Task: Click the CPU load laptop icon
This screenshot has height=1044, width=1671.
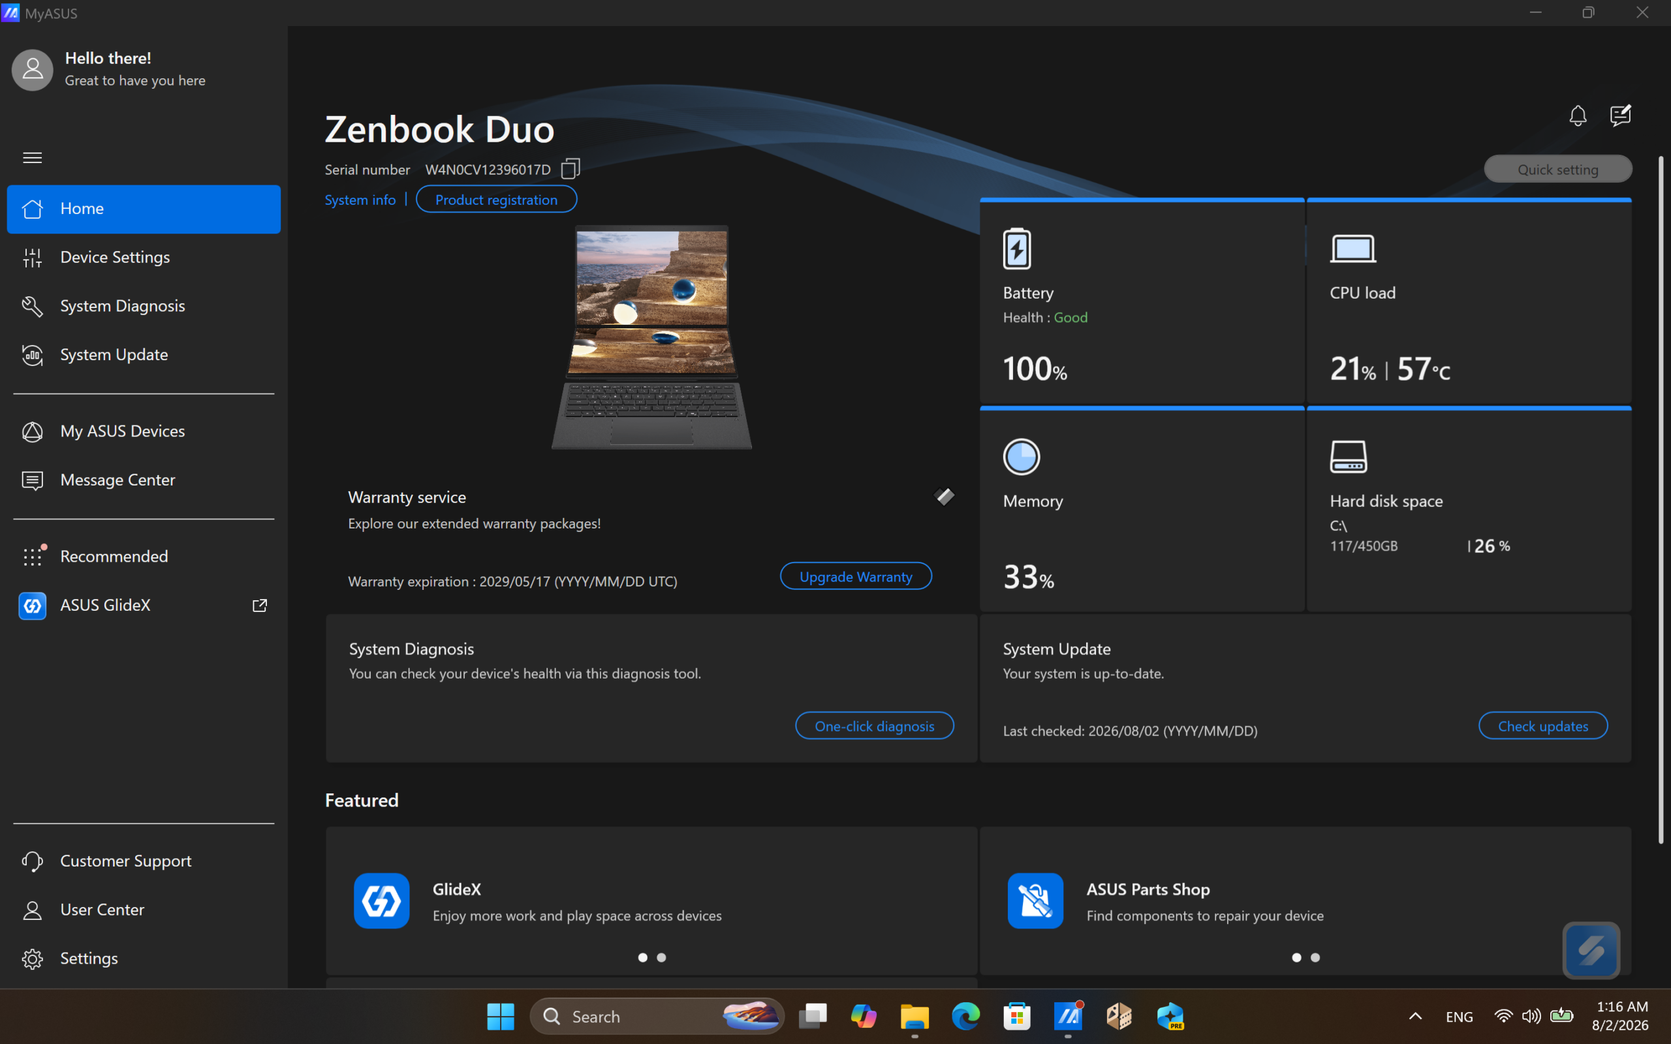Action: click(x=1352, y=249)
